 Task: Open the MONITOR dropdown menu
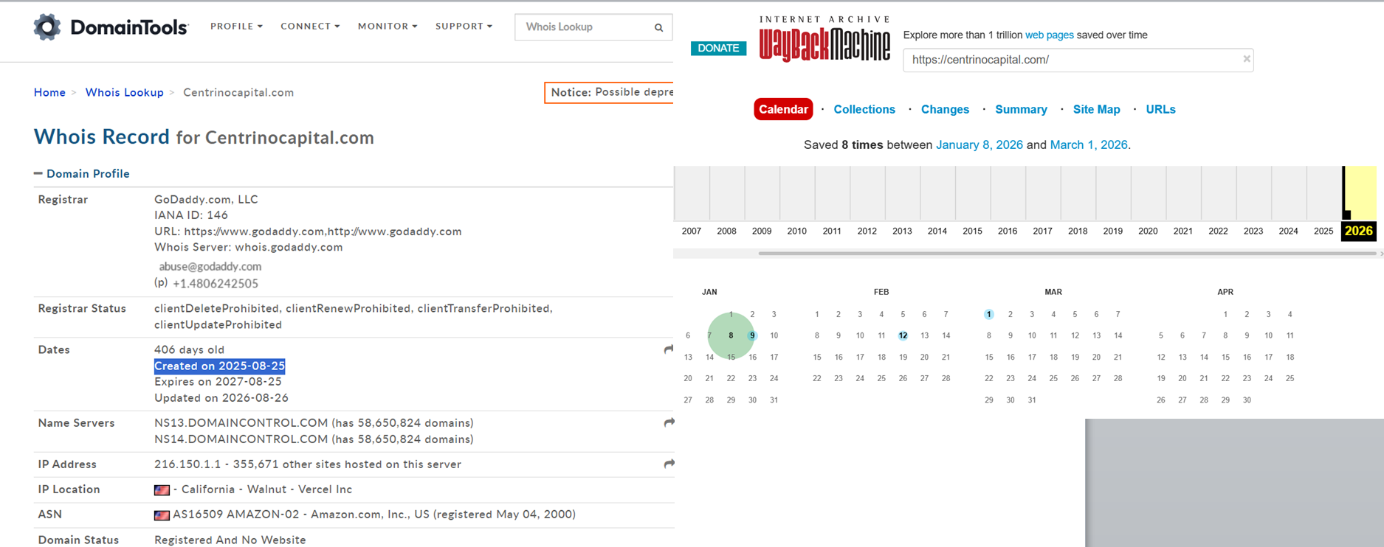pos(388,27)
